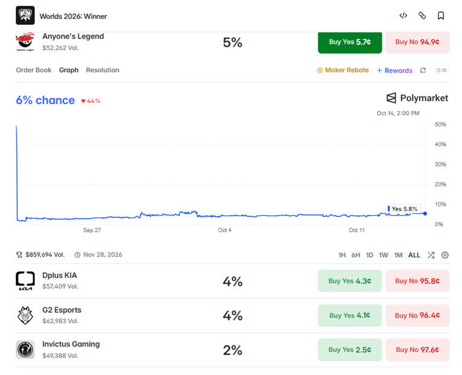Screen dimensions: 462x375
Task: Click the clock icon near Nov 28
Action: pyautogui.click(x=77, y=255)
